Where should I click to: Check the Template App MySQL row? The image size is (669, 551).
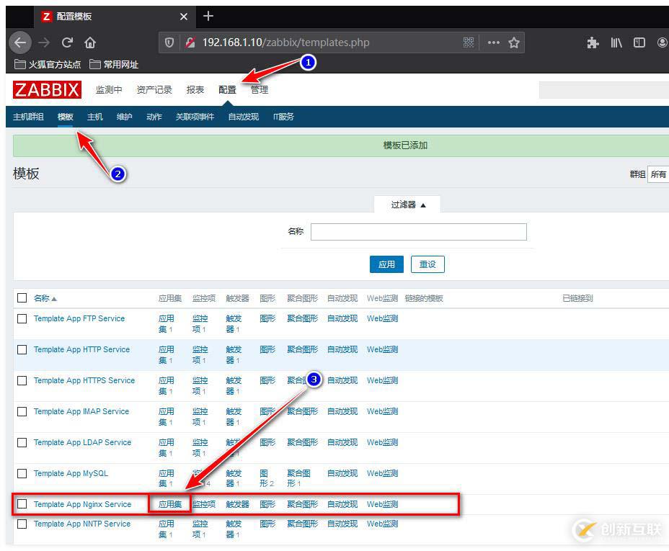(22, 473)
